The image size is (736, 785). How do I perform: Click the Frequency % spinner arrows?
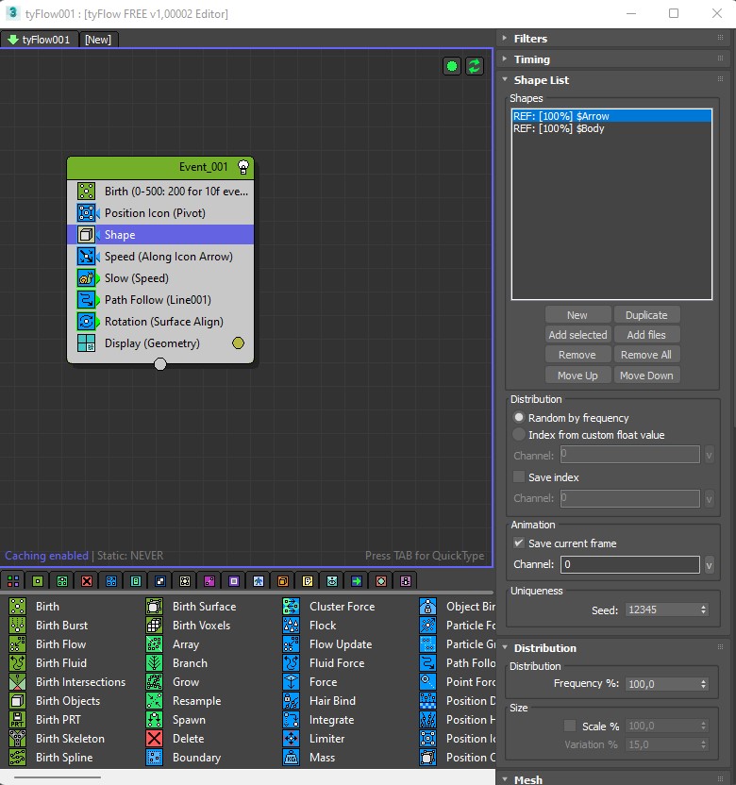704,684
